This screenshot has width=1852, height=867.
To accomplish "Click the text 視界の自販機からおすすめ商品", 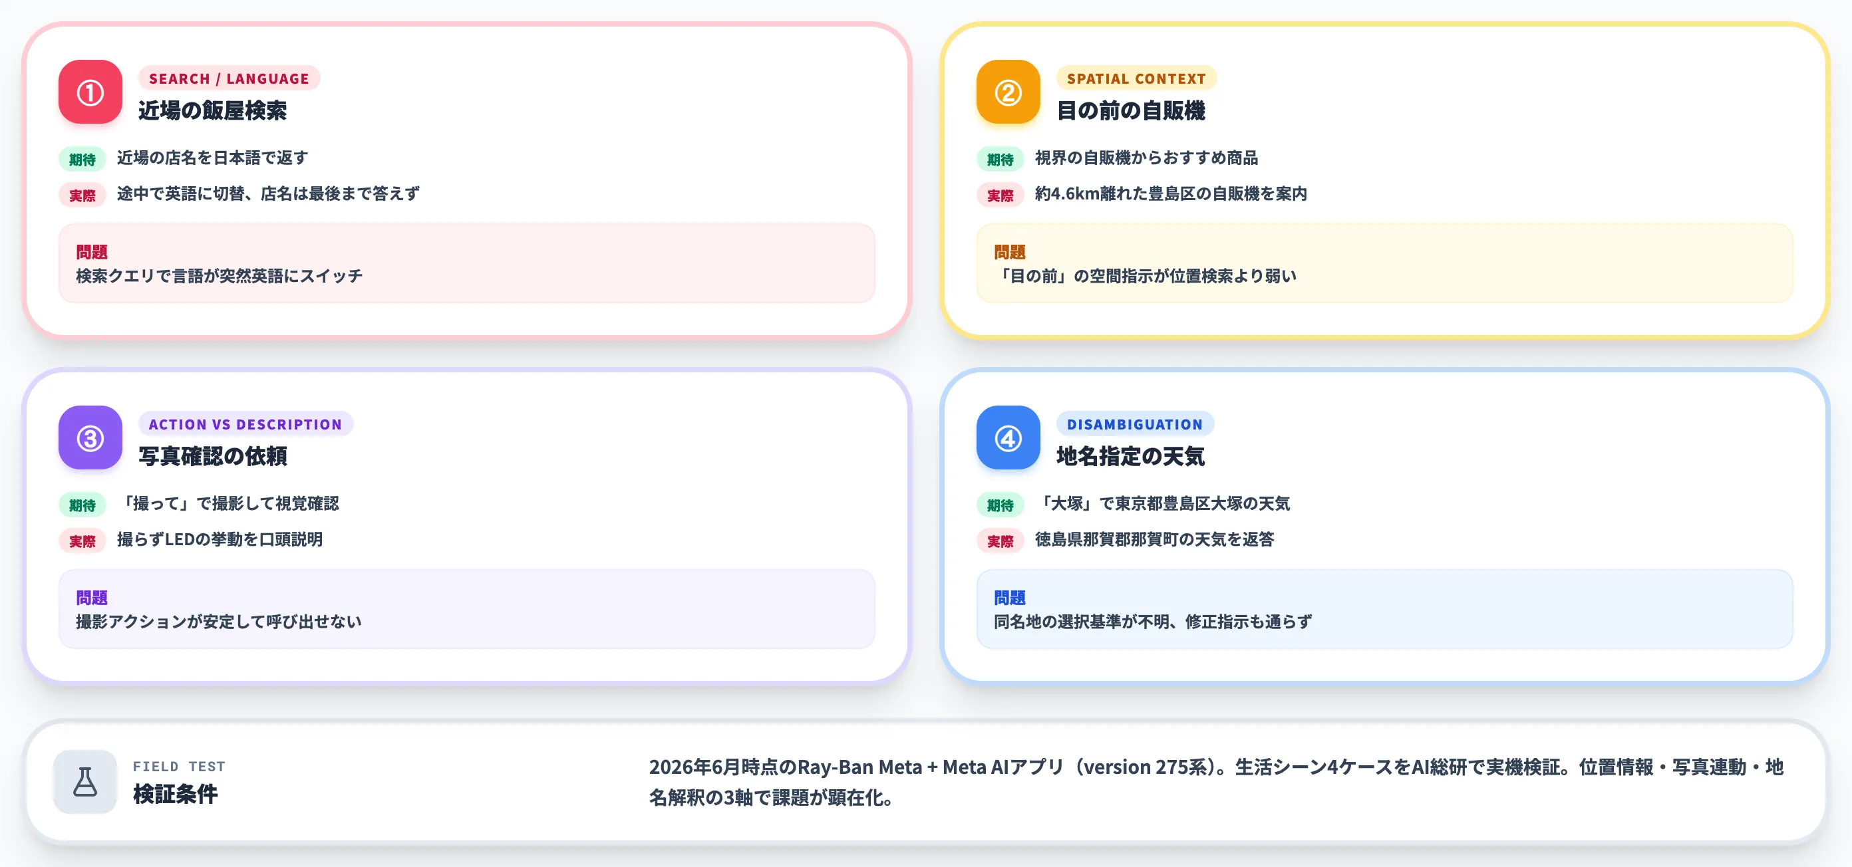I will pyautogui.click(x=1146, y=158).
